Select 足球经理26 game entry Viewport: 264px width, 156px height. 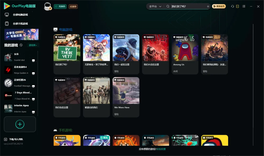19,83
